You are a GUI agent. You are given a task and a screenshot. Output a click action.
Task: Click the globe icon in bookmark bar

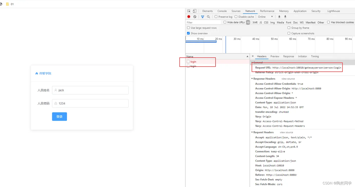tap(1, 4)
